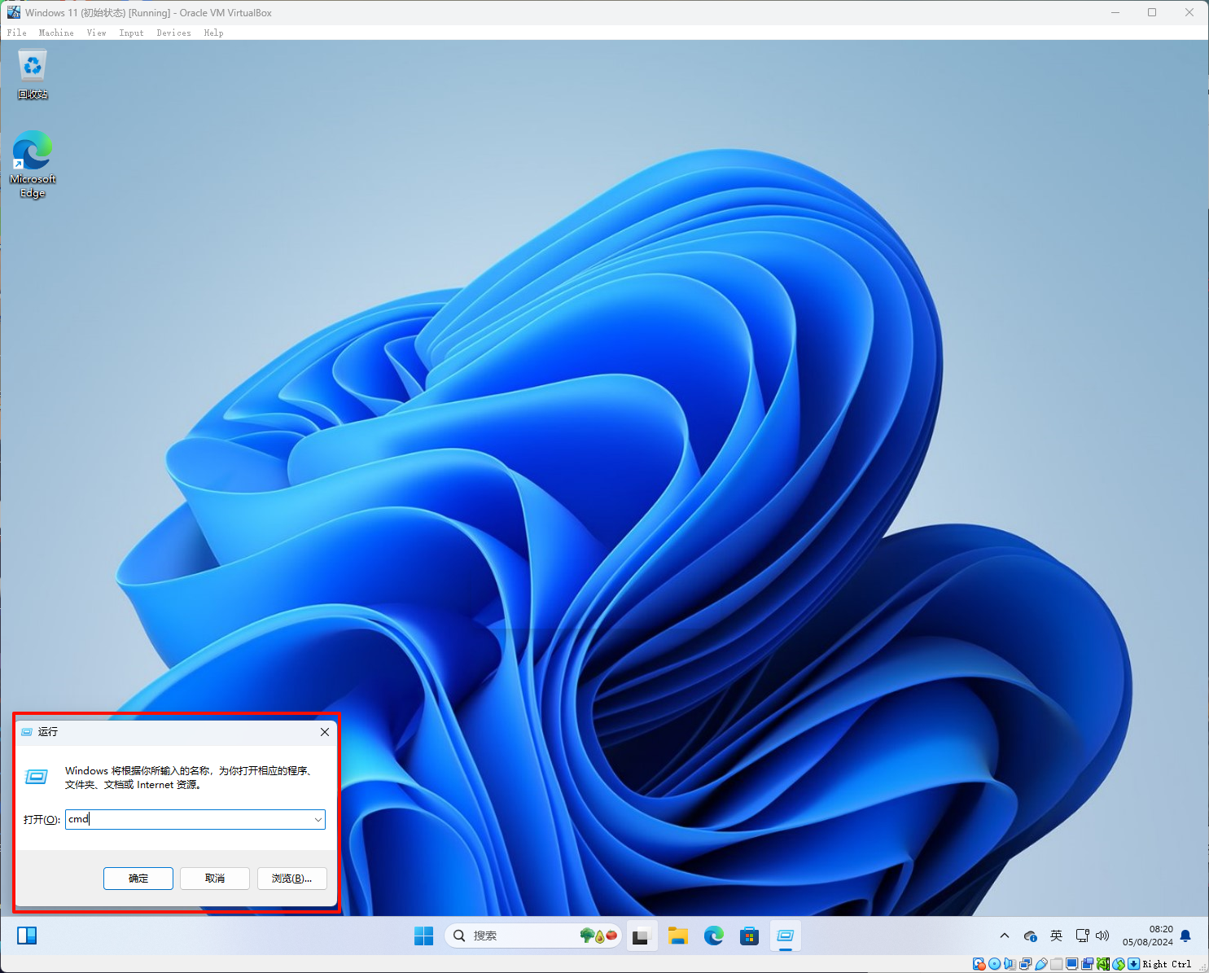Click VirtualBox keyboard capture arrow indicator
This screenshot has width=1209, height=973.
click(x=1133, y=964)
